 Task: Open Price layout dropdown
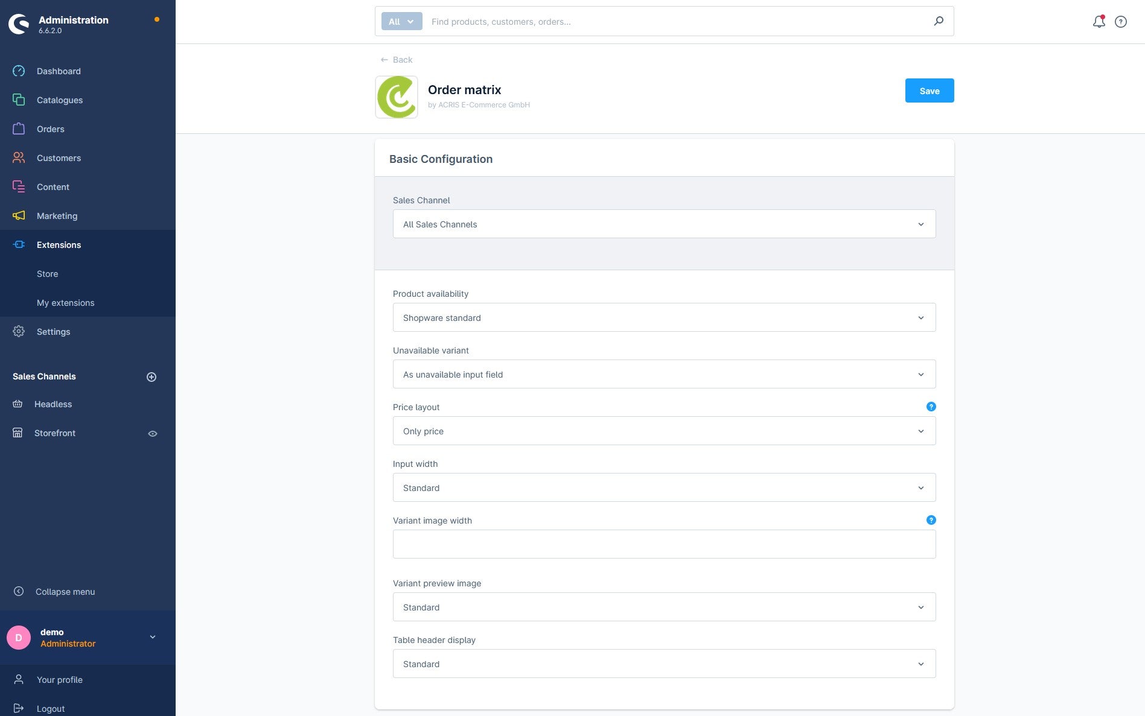[x=664, y=431]
